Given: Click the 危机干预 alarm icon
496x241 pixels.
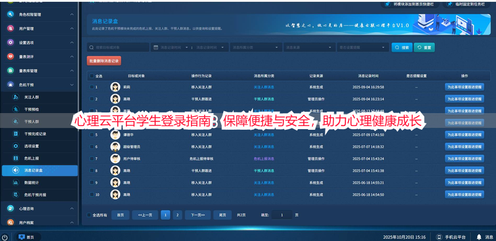Looking at the screenshot, I should point(11,85).
